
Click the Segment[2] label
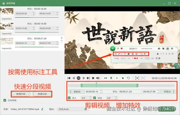pos(7,34)
